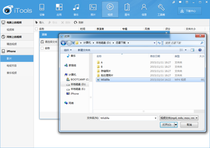Click the 取消 (Cancel) button
210x148 pixels.
[189, 125]
